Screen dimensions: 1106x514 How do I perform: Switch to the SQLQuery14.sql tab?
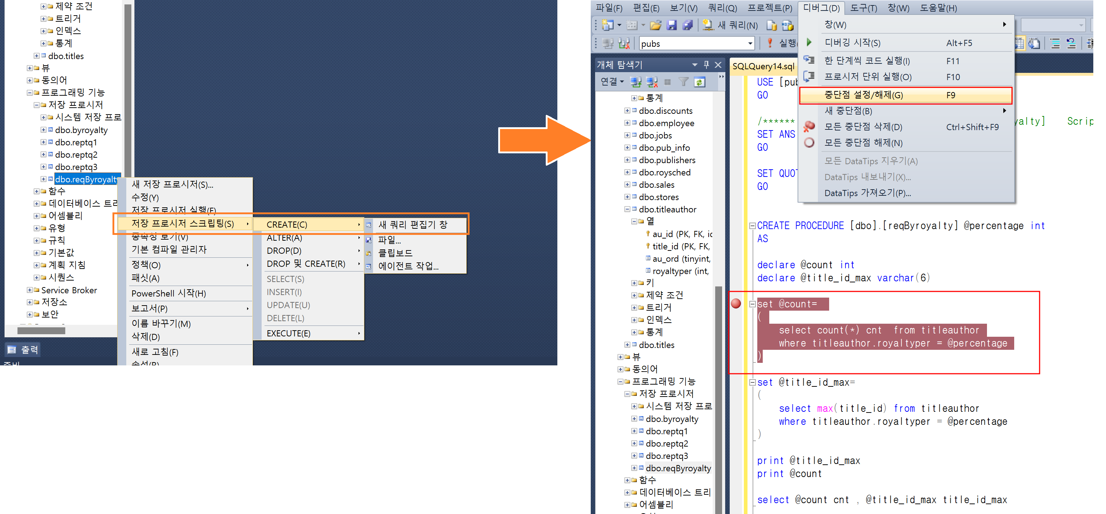[763, 66]
